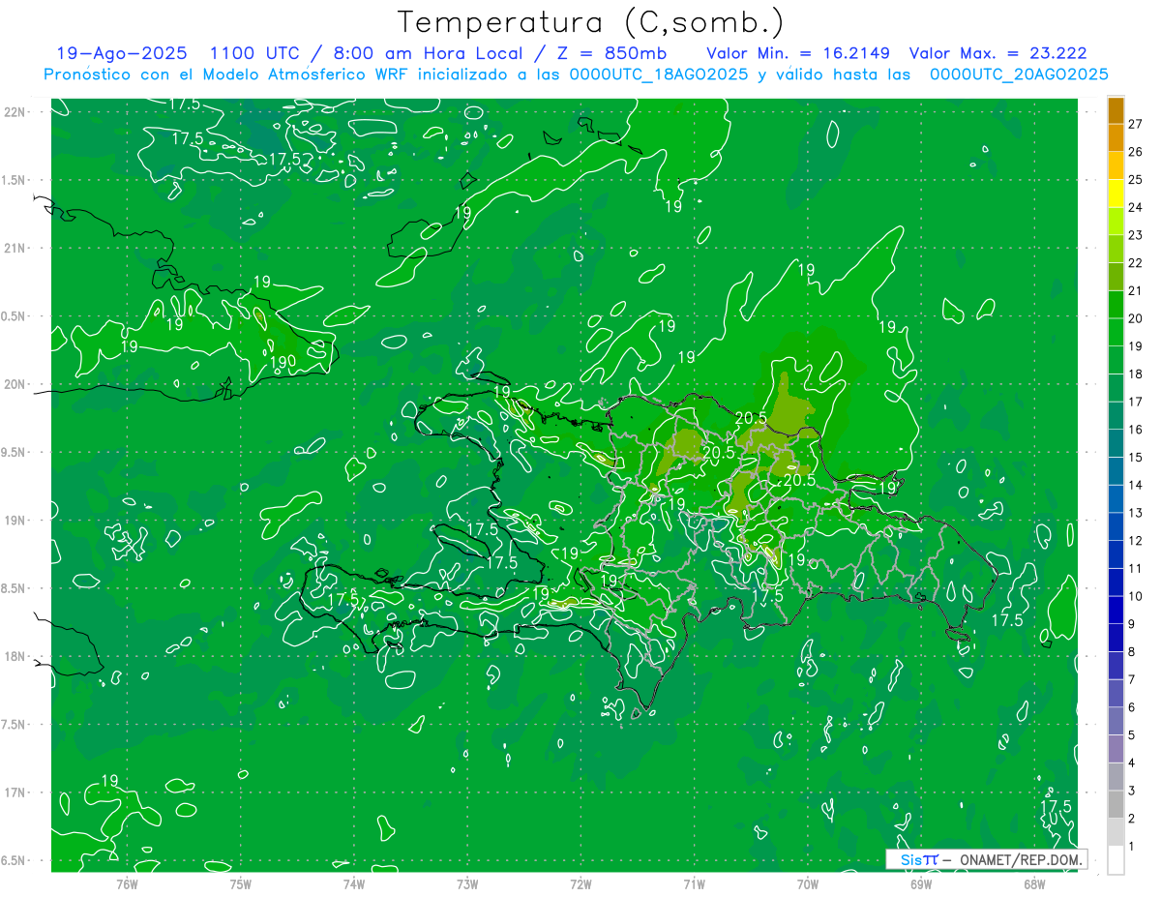Pick the dark blue swatch between colorbar labels 9 and 10
The height and width of the screenshot is (897, 1161).
coord(1116,611)
